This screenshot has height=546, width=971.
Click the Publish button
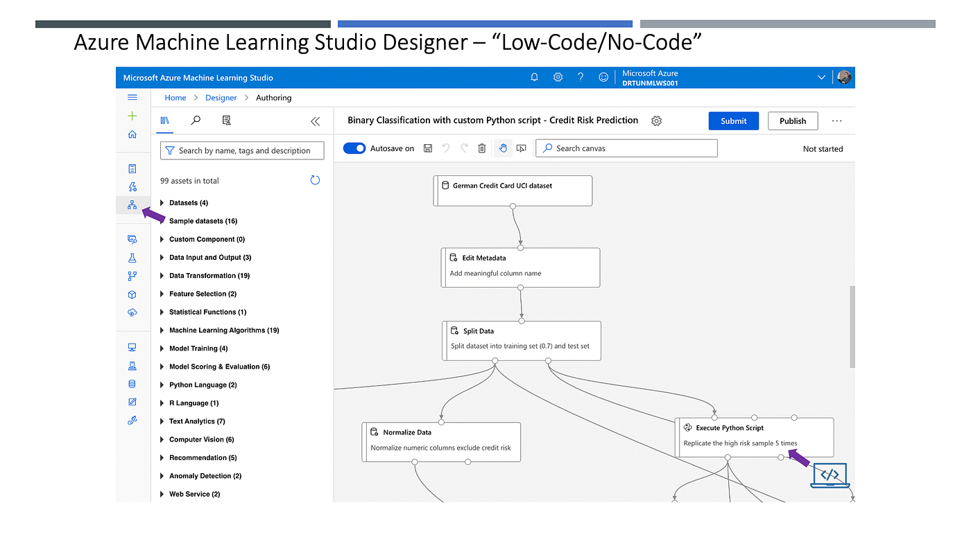click(793, 121)
